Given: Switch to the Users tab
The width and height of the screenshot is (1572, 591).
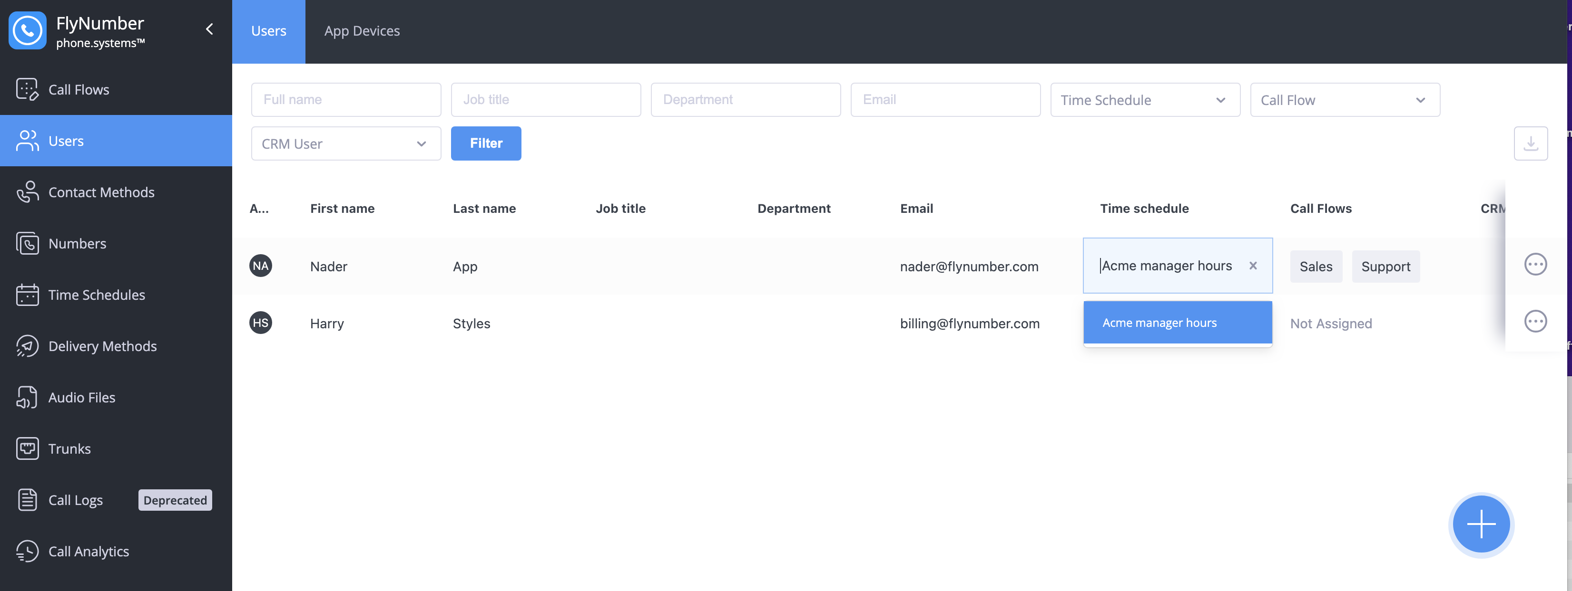Looking at the screenshot, I should (x=268, y=31).
